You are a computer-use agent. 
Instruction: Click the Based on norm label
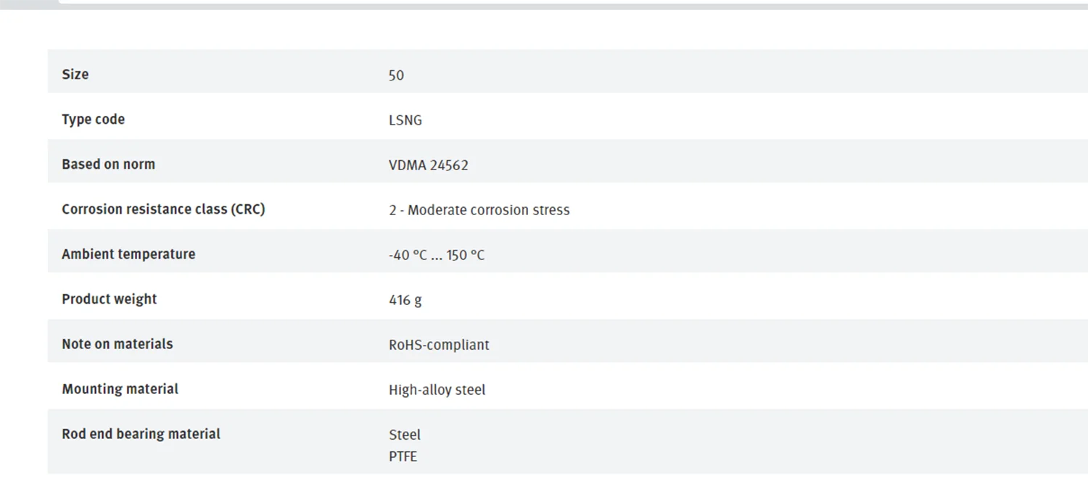pos(108,164)
